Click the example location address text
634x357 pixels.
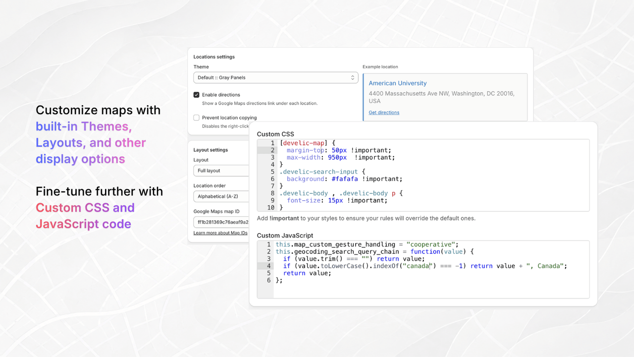click(x=442, y=97)
